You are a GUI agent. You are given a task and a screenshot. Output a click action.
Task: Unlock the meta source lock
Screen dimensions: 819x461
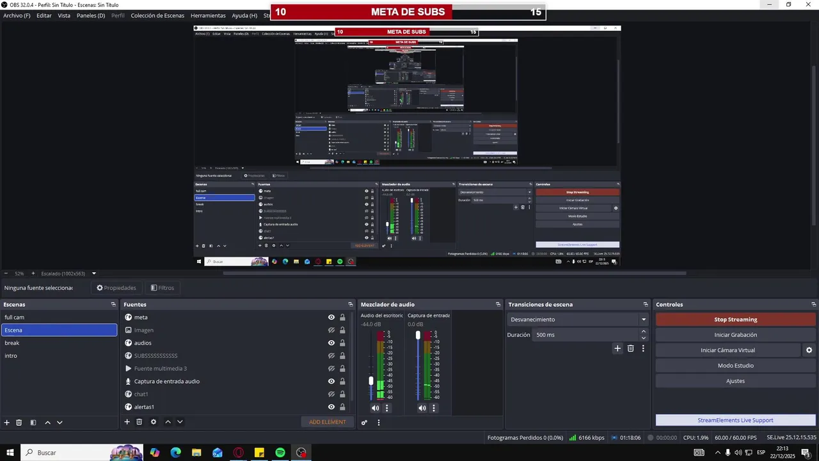coord(342,317)
